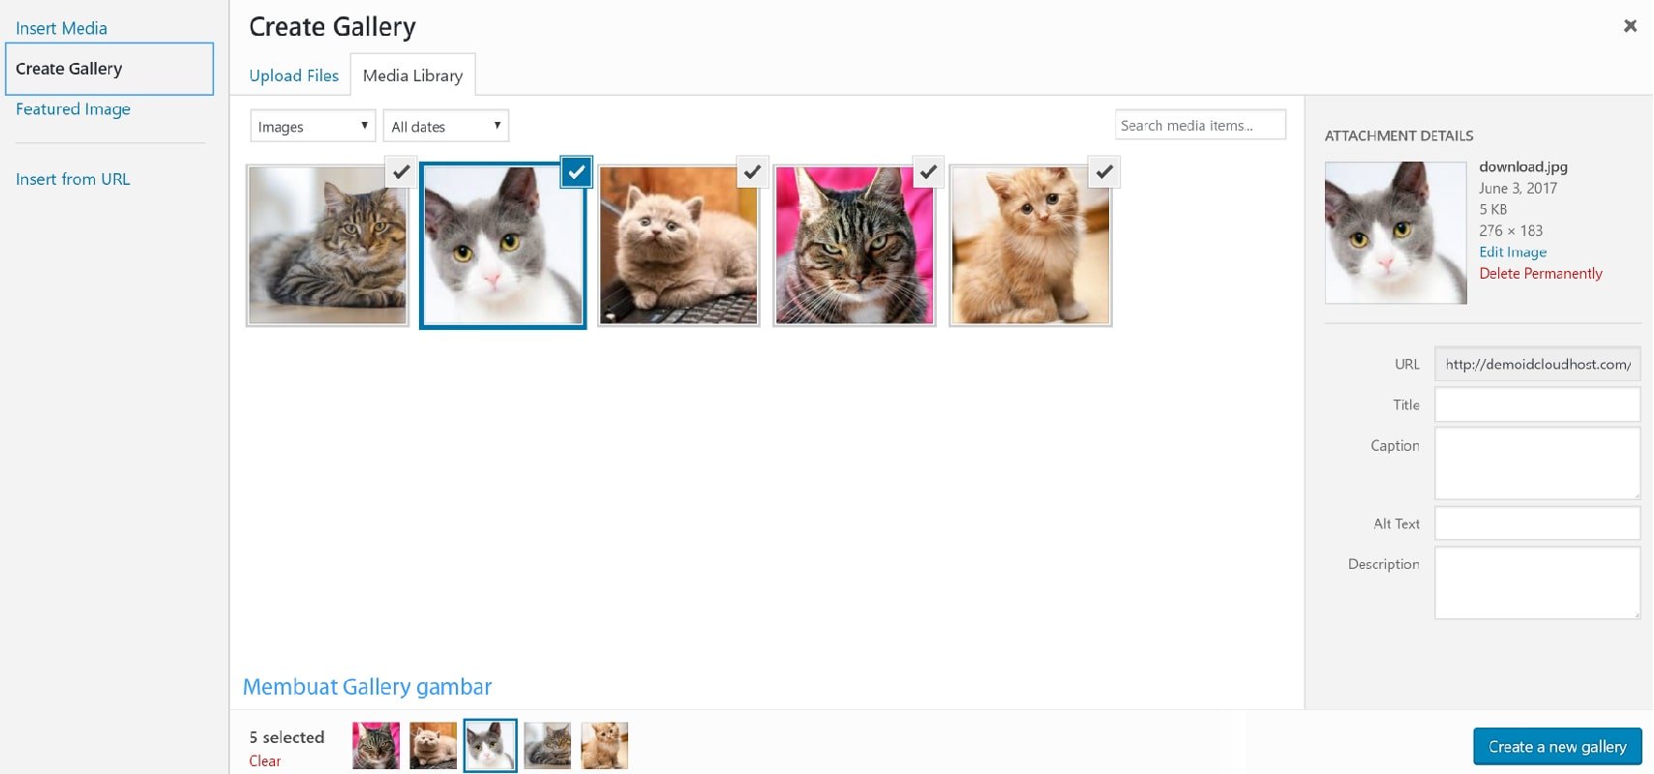
Task: Switch to the Media Library tab
Action: click(412, 75)
